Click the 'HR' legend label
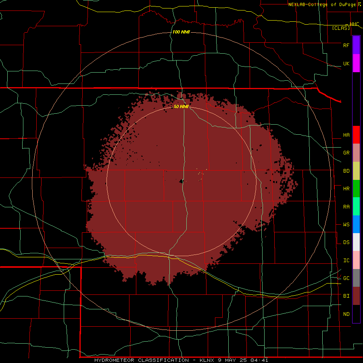The height and width of the screenshot is (363, 363). point(346,189)
